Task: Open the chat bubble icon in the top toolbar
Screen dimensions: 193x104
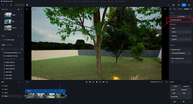Action: tap(11, 5)
